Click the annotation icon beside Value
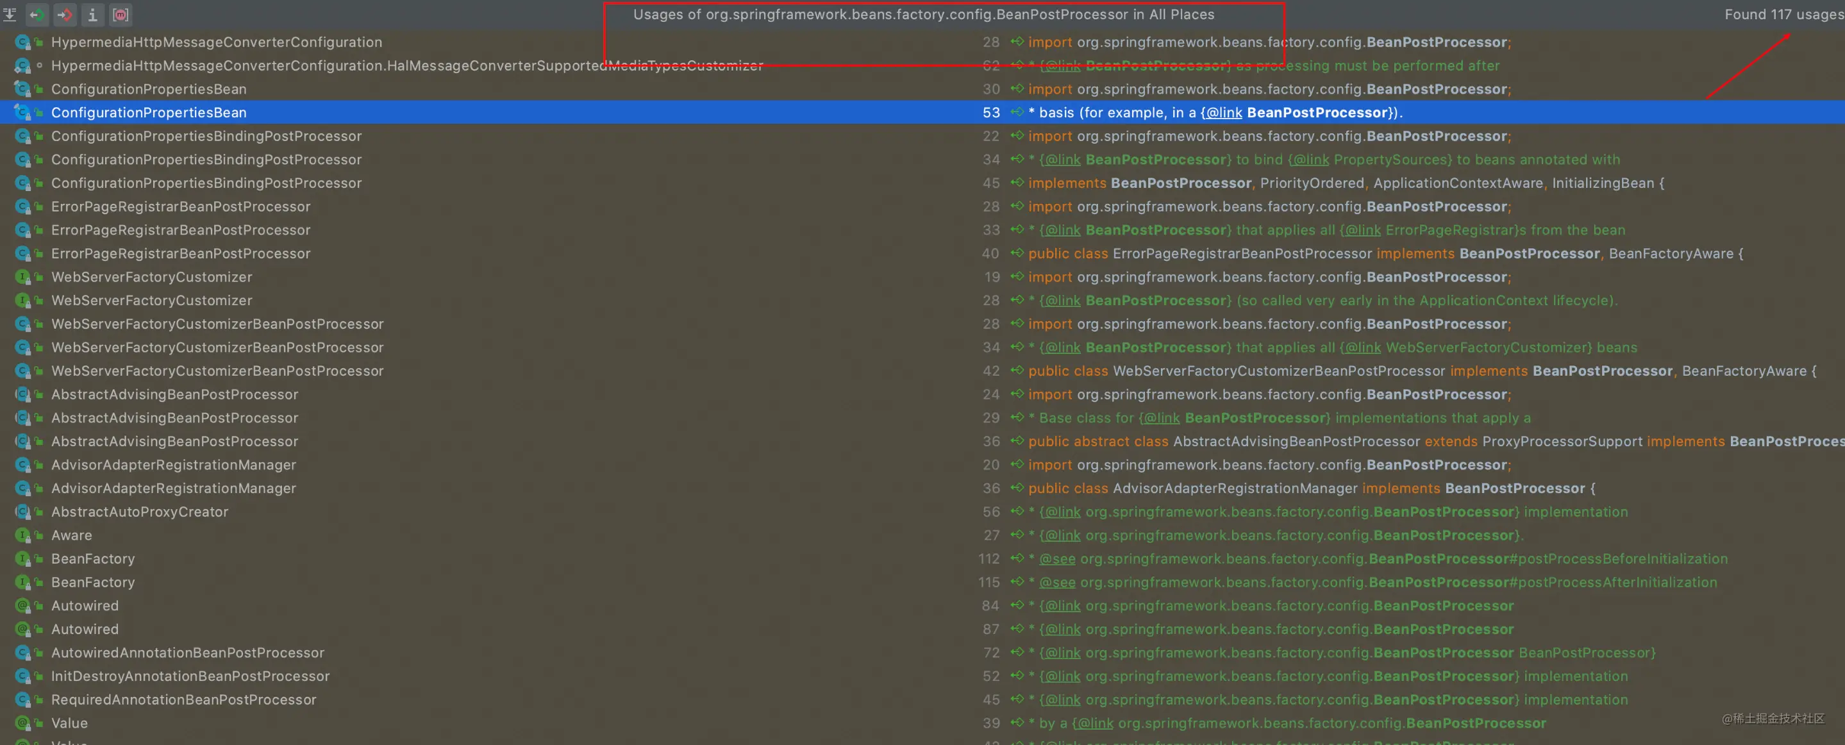Screen dimensions: 1845x745 (22, 723)
